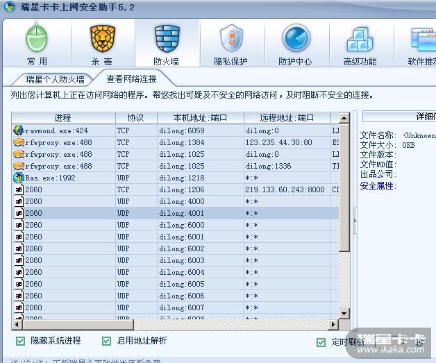Sort by 进程 column header
The width and height of the screenshot is (436, 363).
pos(63,117)
